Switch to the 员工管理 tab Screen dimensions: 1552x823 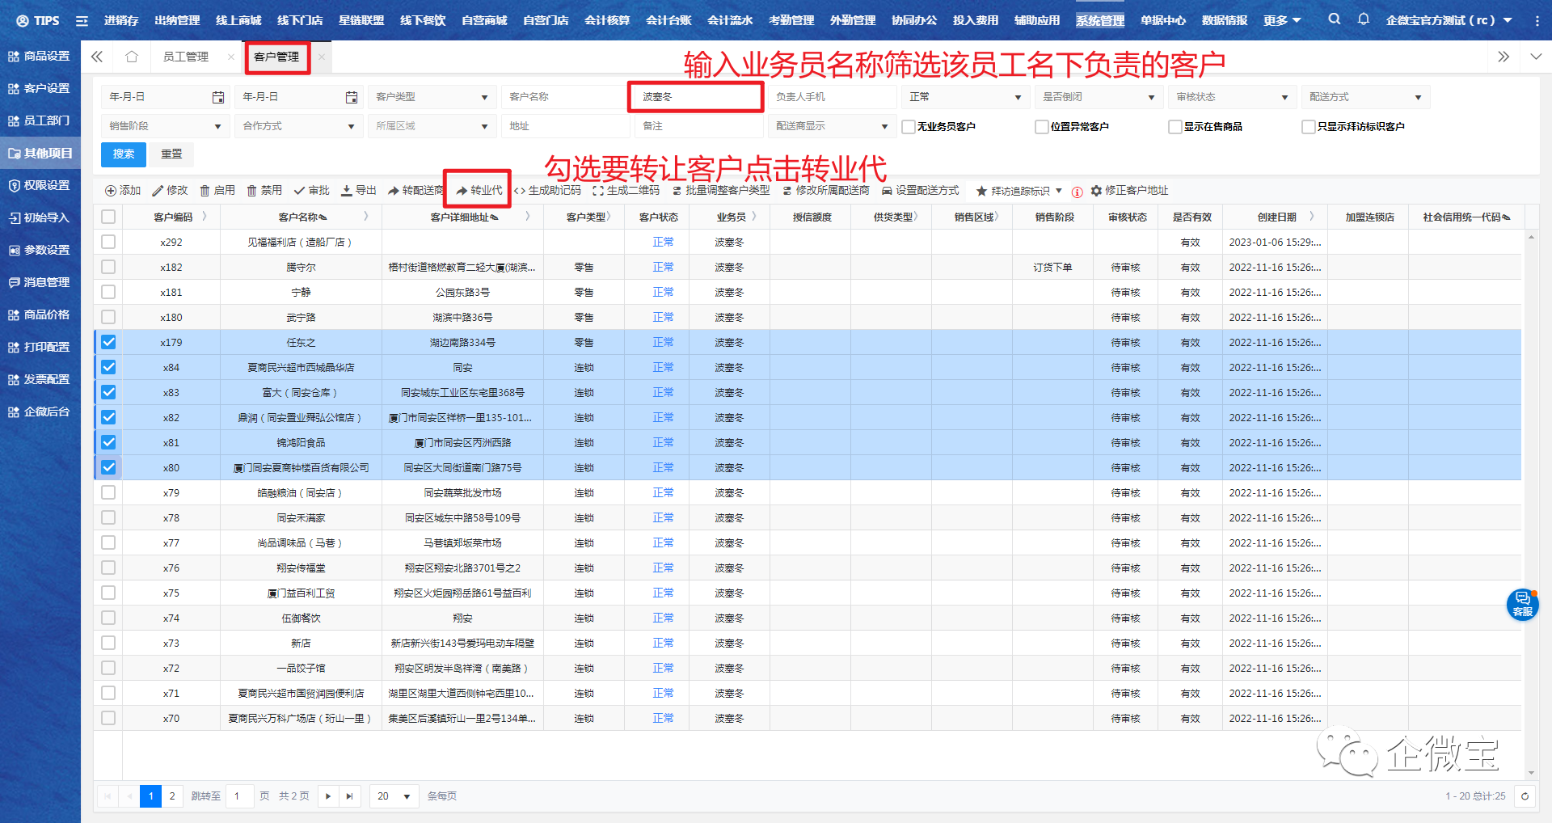(186, 57)
